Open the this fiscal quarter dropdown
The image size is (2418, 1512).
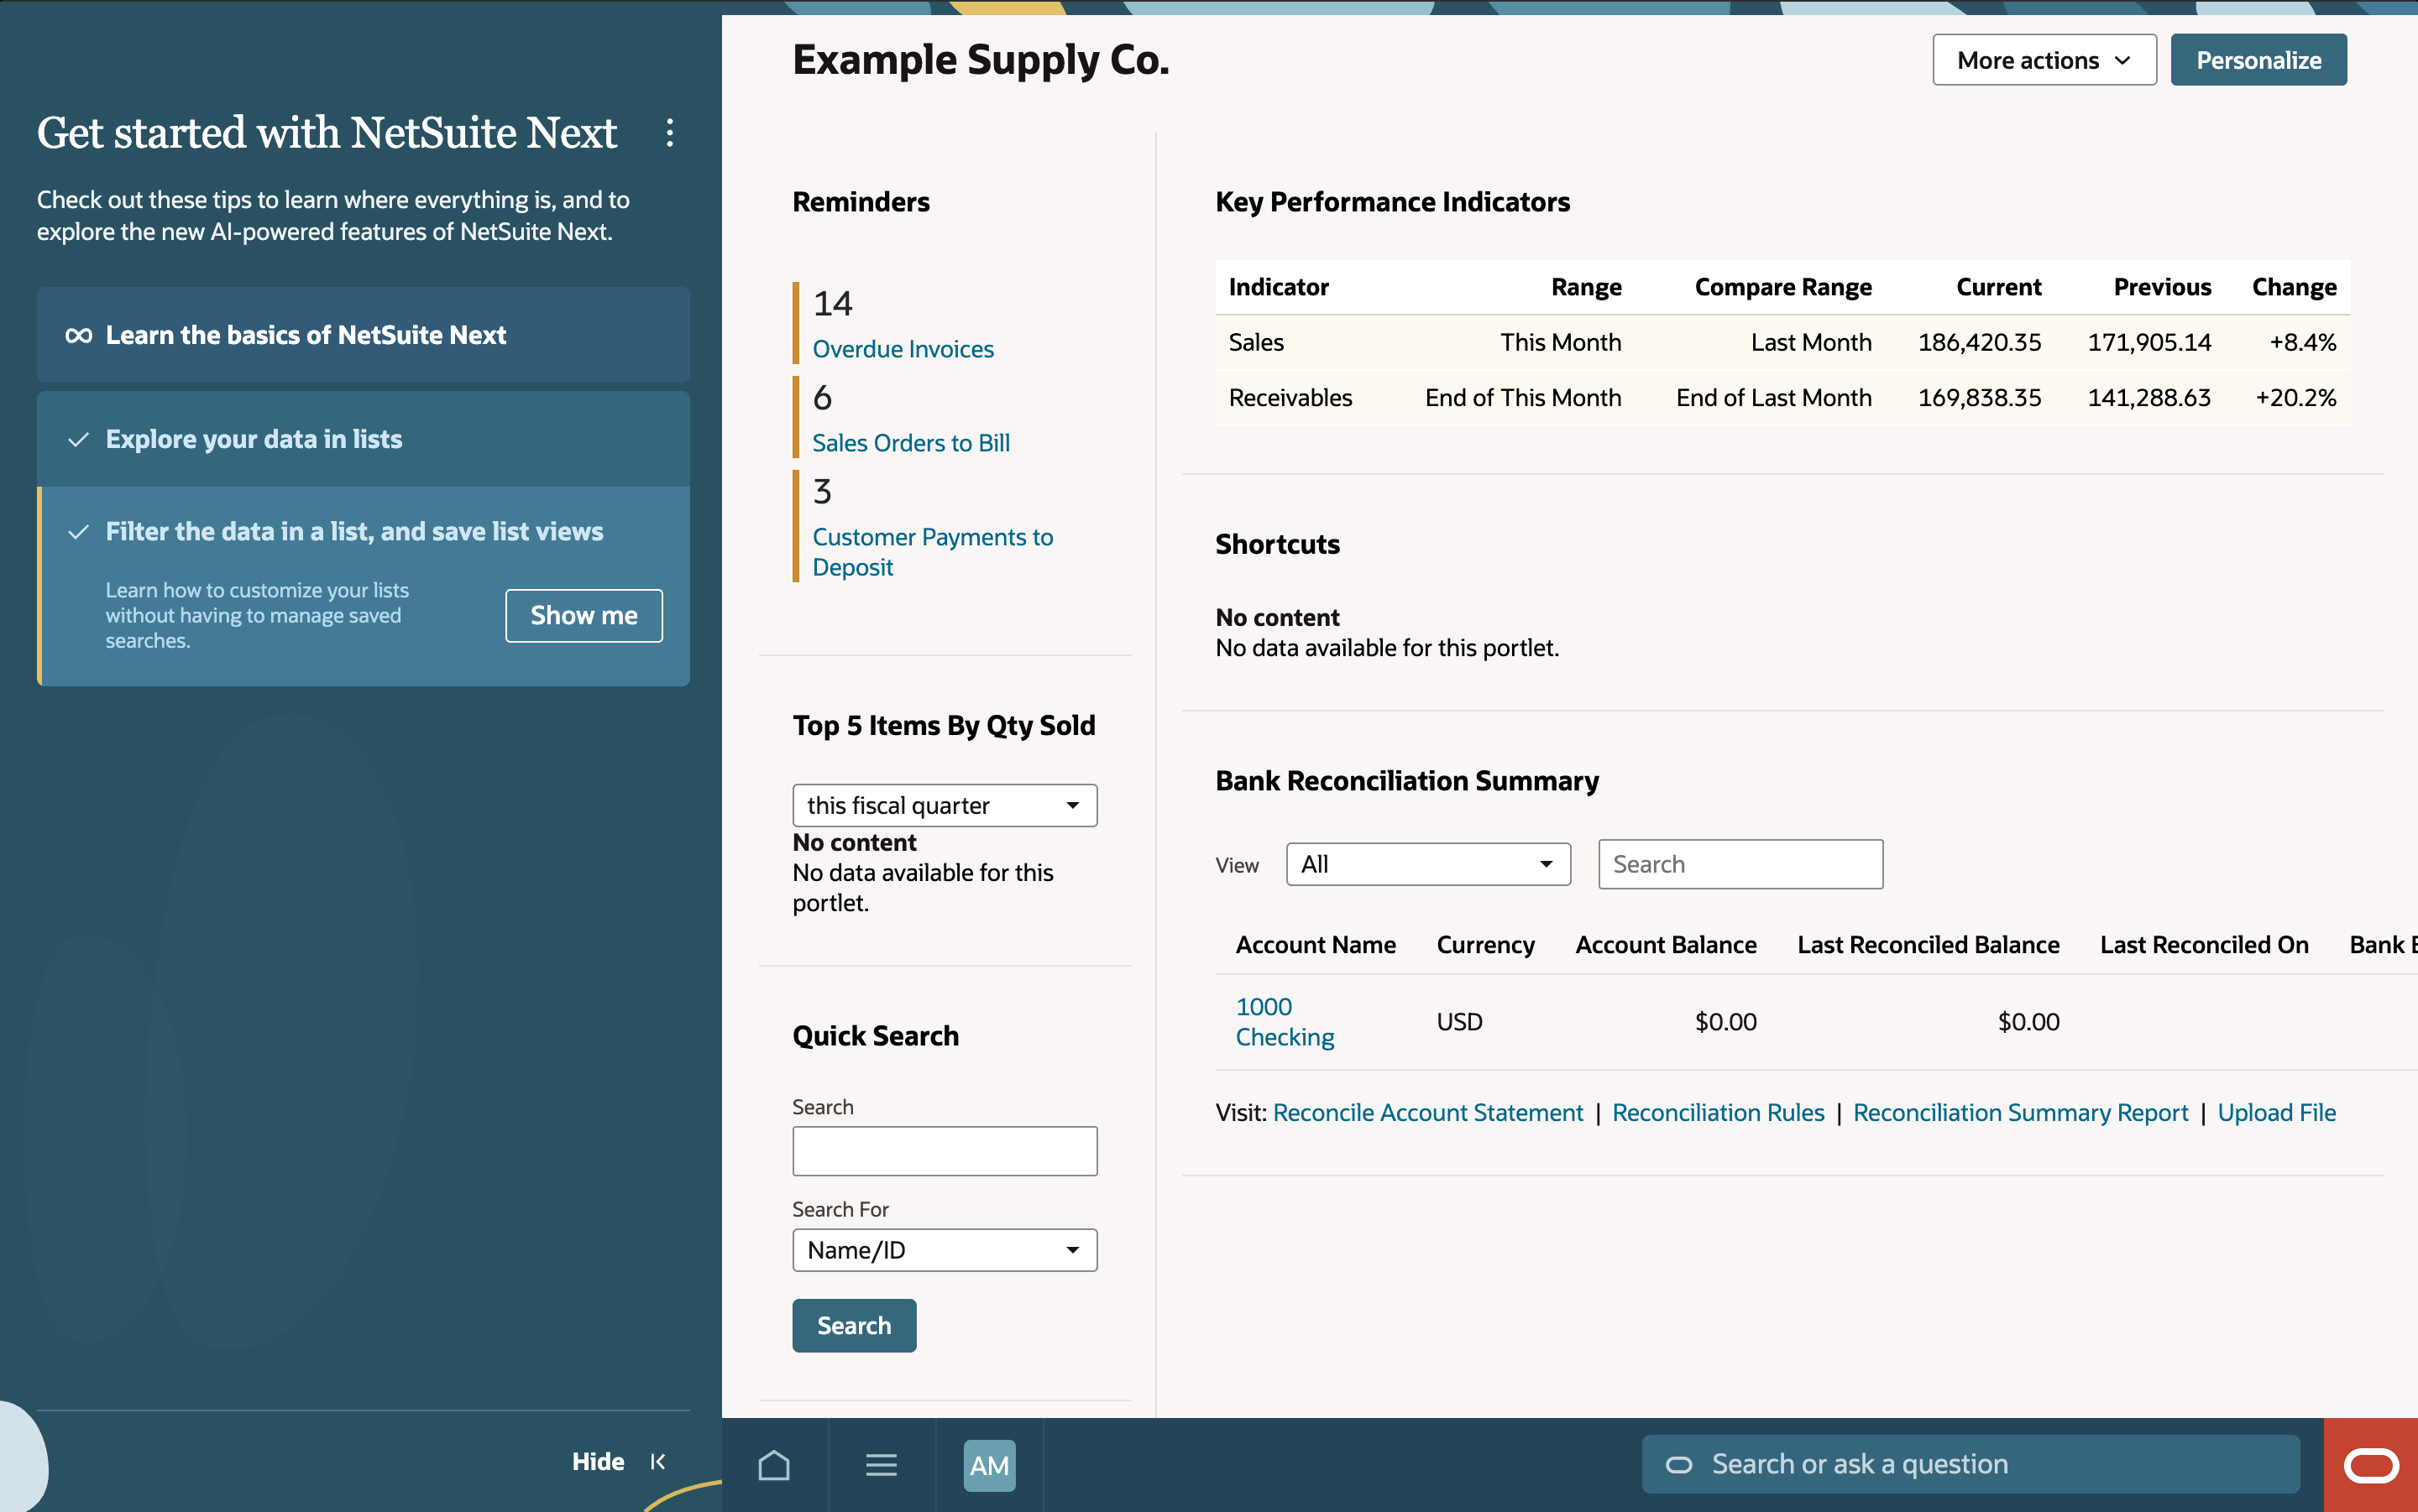(945, 805)
